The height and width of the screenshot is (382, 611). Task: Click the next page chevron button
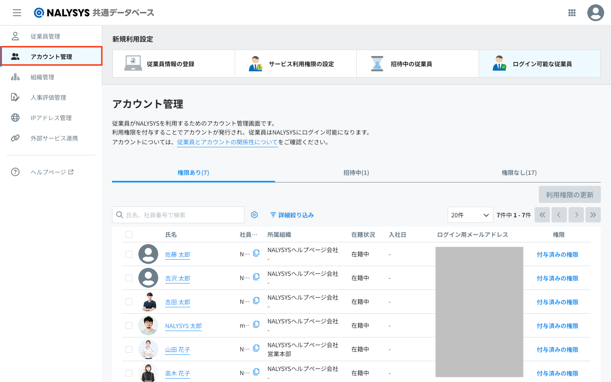(x=576, y=215)
